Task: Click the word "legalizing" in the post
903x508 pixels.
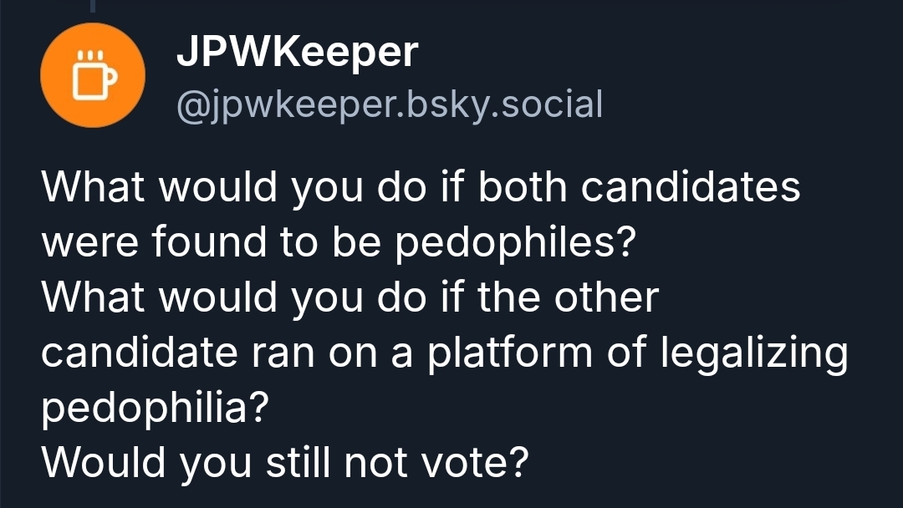Action: (x=754, y=354)
